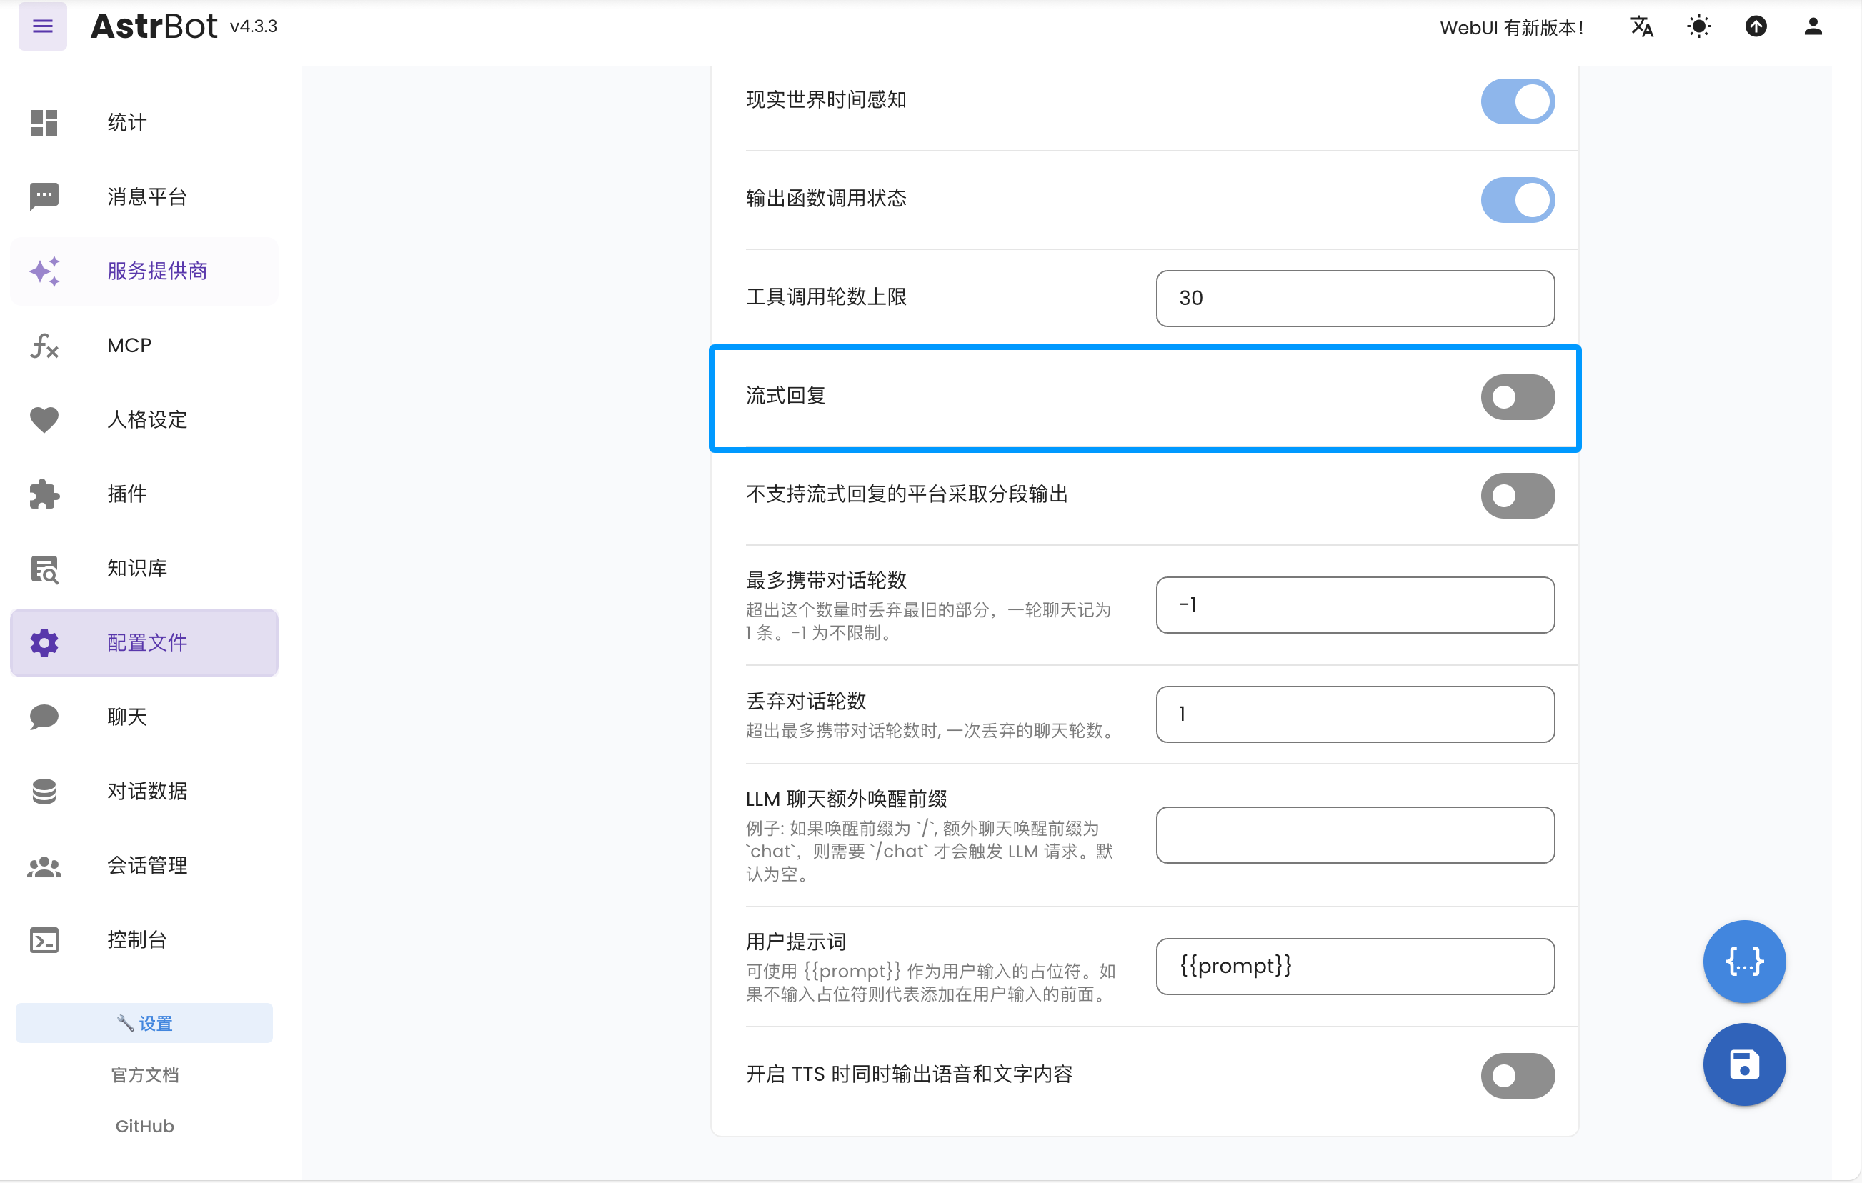This screenshot has width=1862, height=1183.
Task: Open the user account icon
Action: (1813, 26)
